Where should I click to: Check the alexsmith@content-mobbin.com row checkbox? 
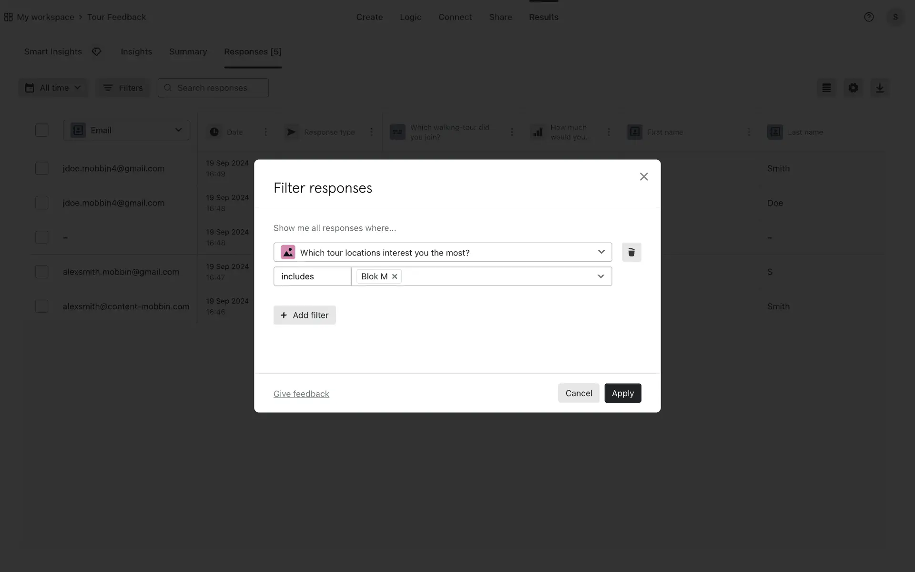(42, 306)
